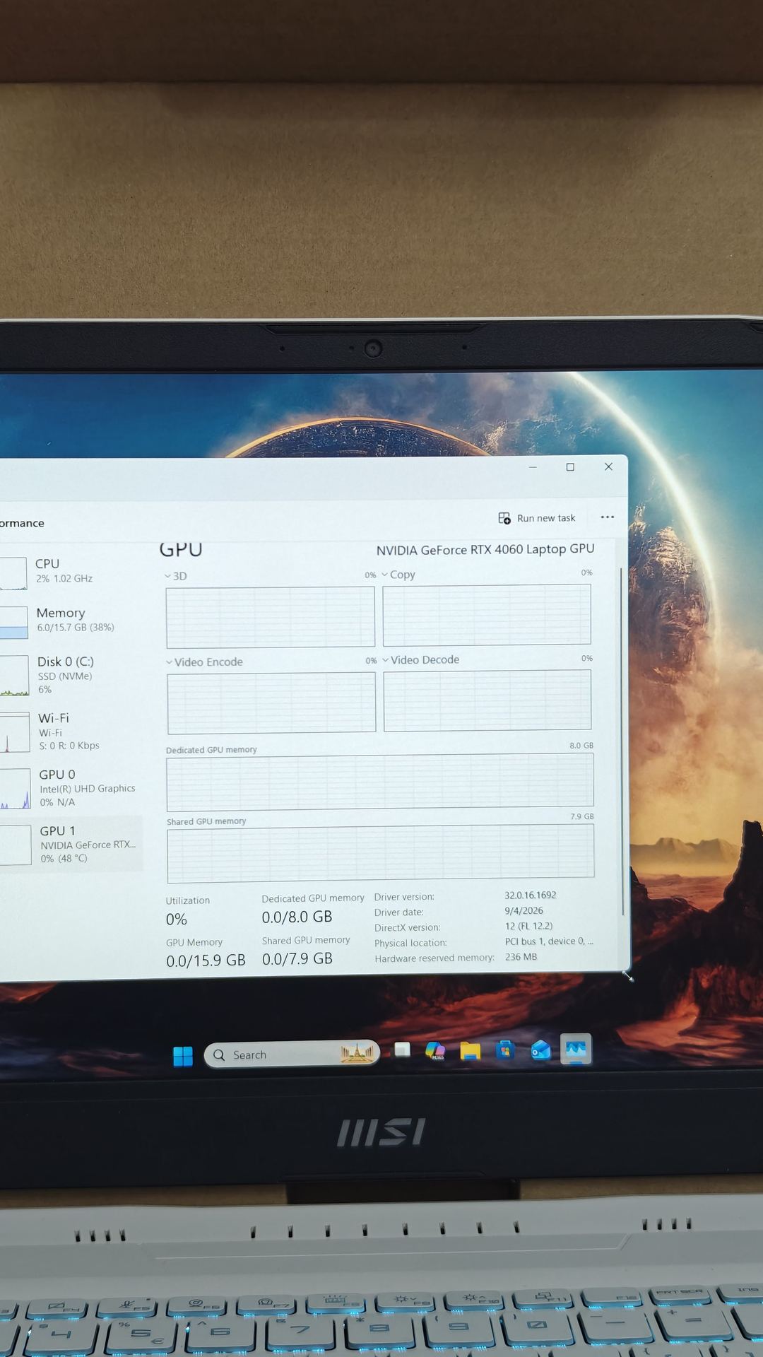
Task: Click the Task Manager vertical scrollbar
Action: pos(622,742)
